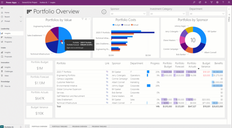Open How-to under Knowledge

coord(7,86)
